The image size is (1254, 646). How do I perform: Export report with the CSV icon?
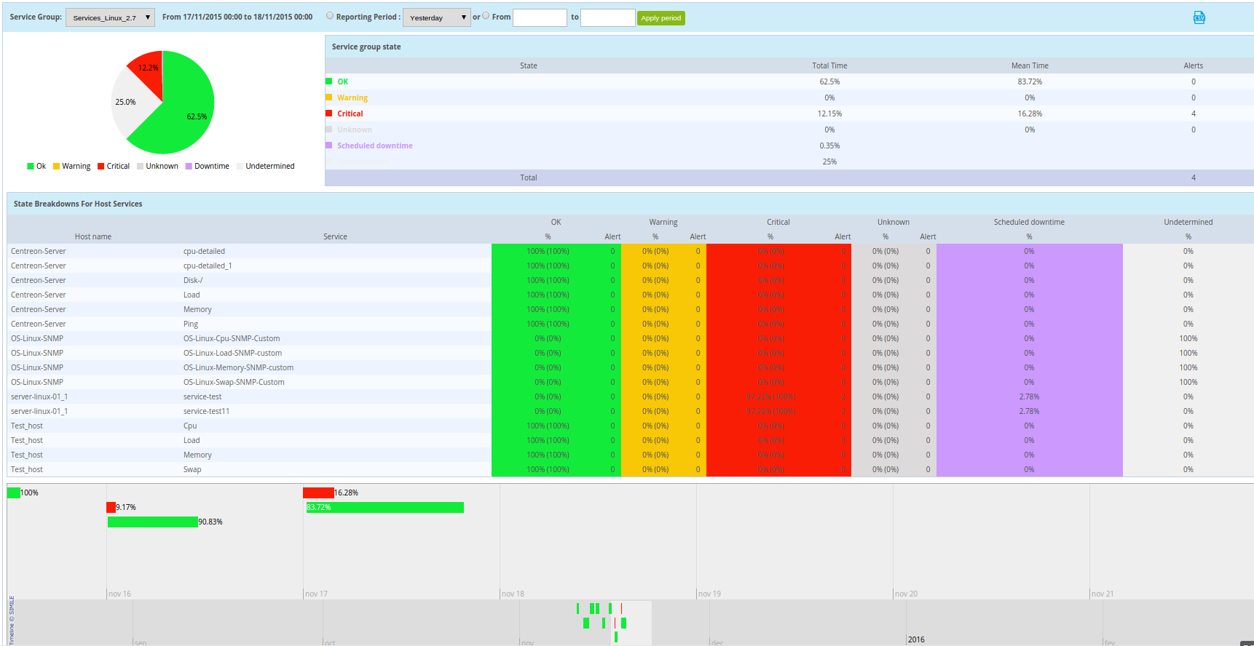coord(1199,17)
